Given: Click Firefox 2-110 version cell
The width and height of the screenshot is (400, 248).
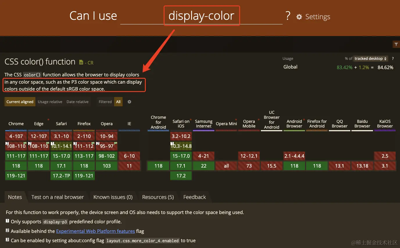Looking at the screenshot, I should tap(84, 136).
